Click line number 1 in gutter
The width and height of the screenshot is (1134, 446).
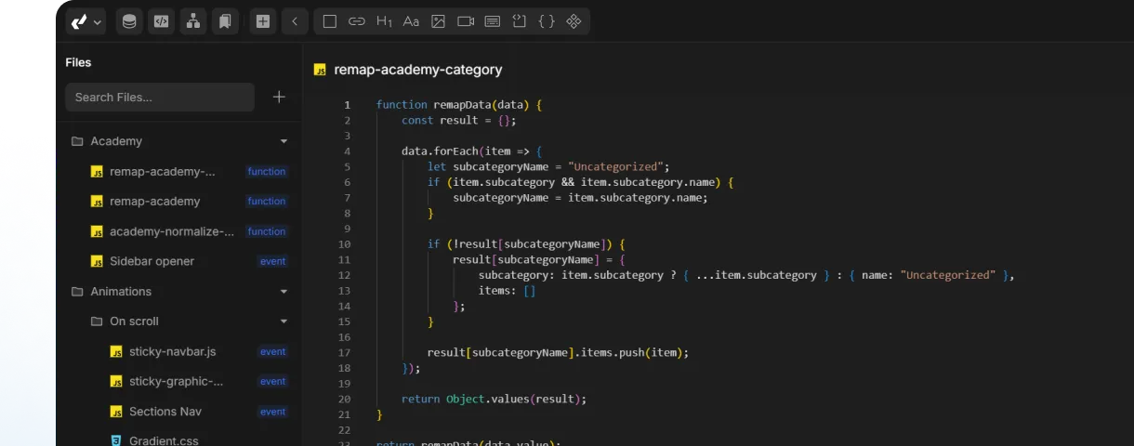(x=347, y=105)
